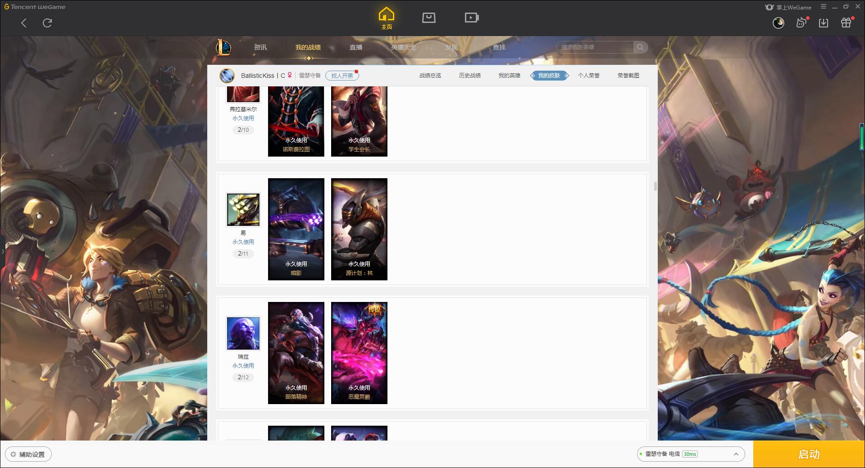Go back with the left arrow
This screenshot has width=865, height=468.
pos(24,23)
